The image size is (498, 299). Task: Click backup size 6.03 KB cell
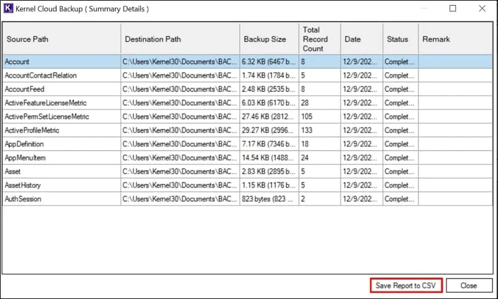[x=269, y=103]
